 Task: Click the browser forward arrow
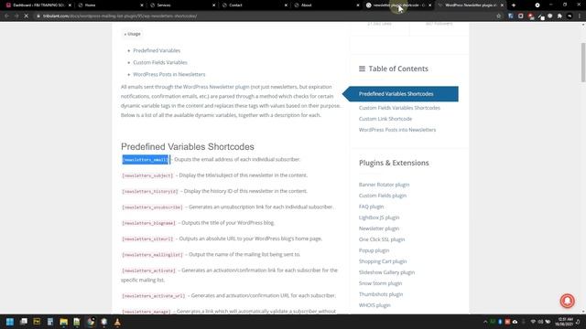[x=16, y=16]
